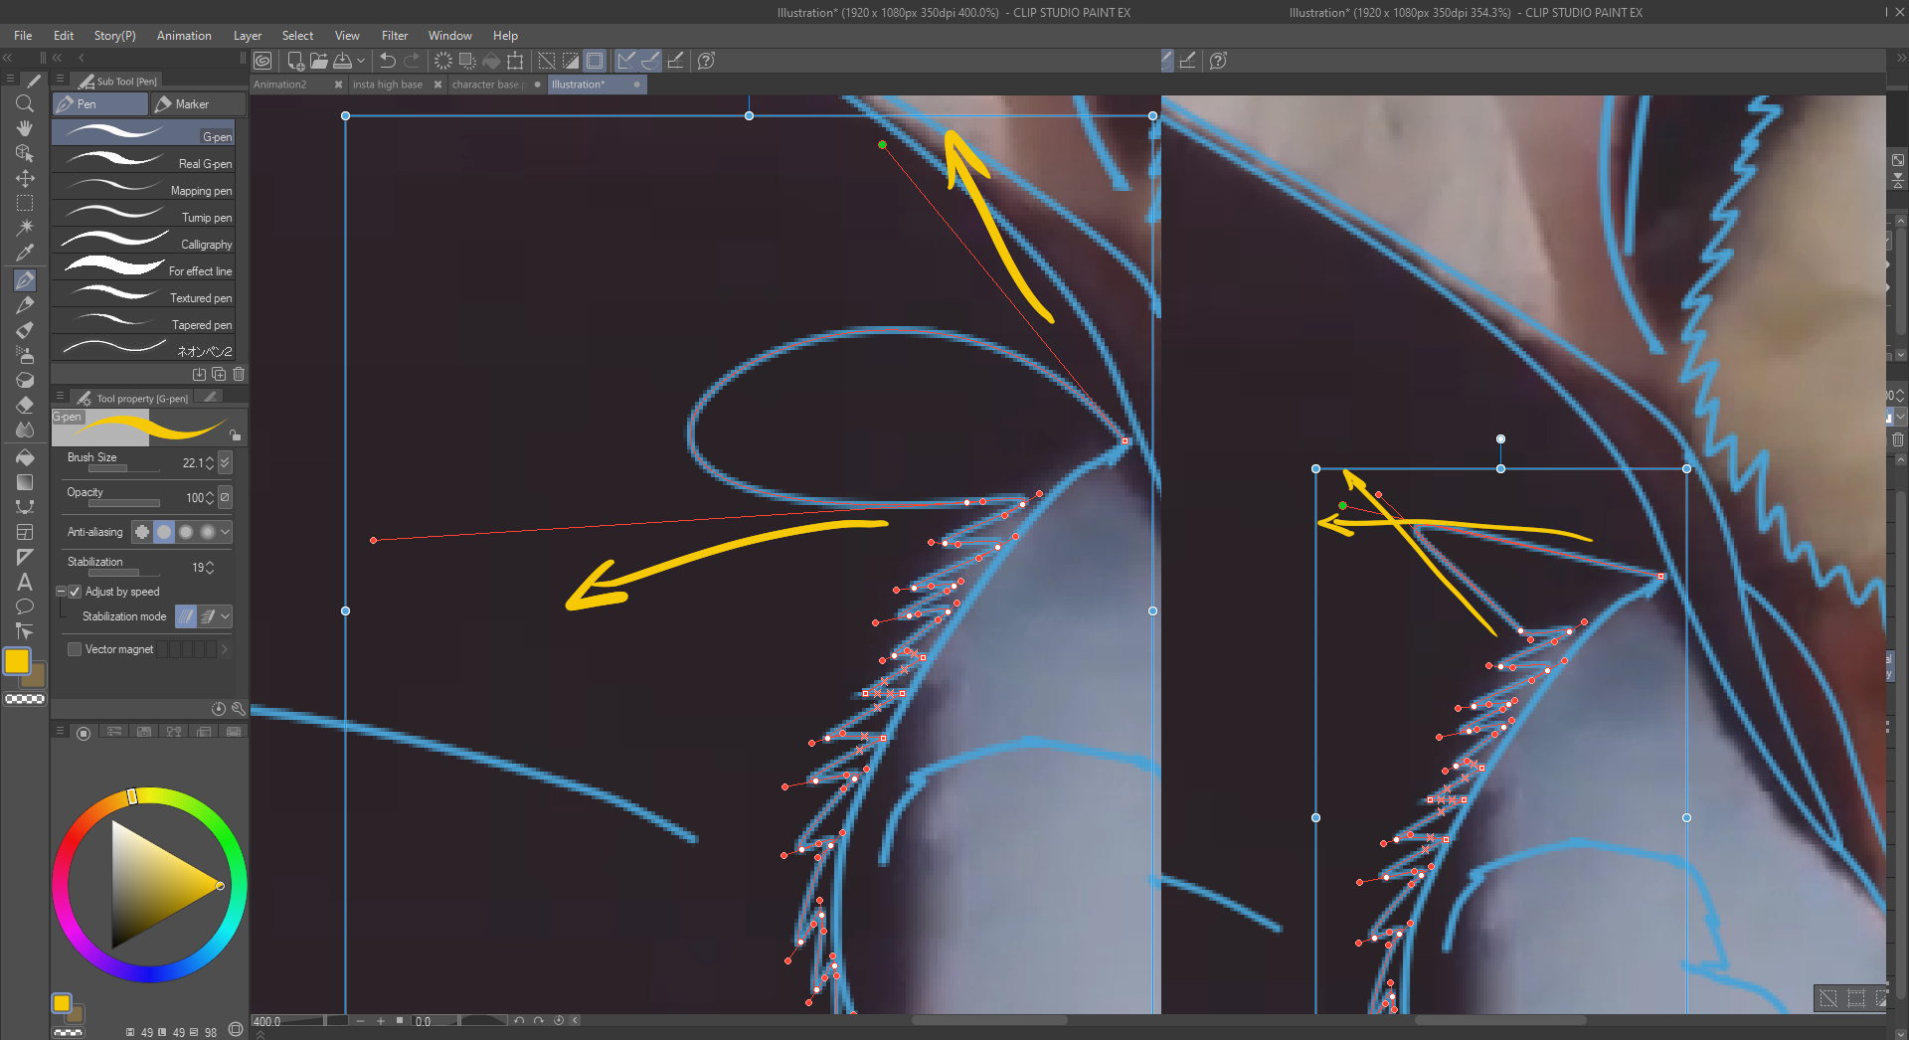The image size is (1909, 1040).
Task: Choose the strongest Anti-aliasing option
Action: tap(208, 532)
